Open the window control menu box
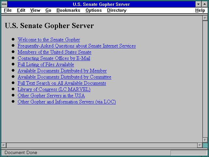209x157 pixels. coord(4,4)
